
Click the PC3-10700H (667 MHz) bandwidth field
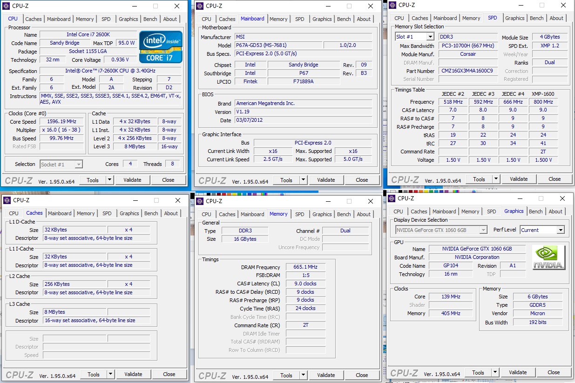(x=467, y=46)
